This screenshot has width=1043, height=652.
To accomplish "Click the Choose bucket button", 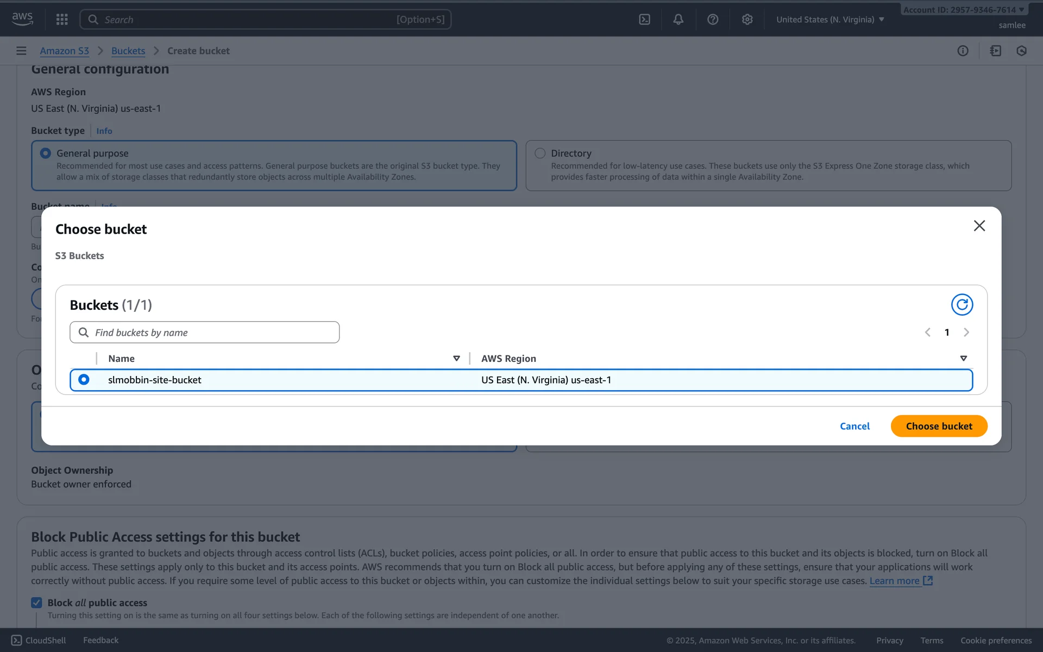I will pos(939,426).
